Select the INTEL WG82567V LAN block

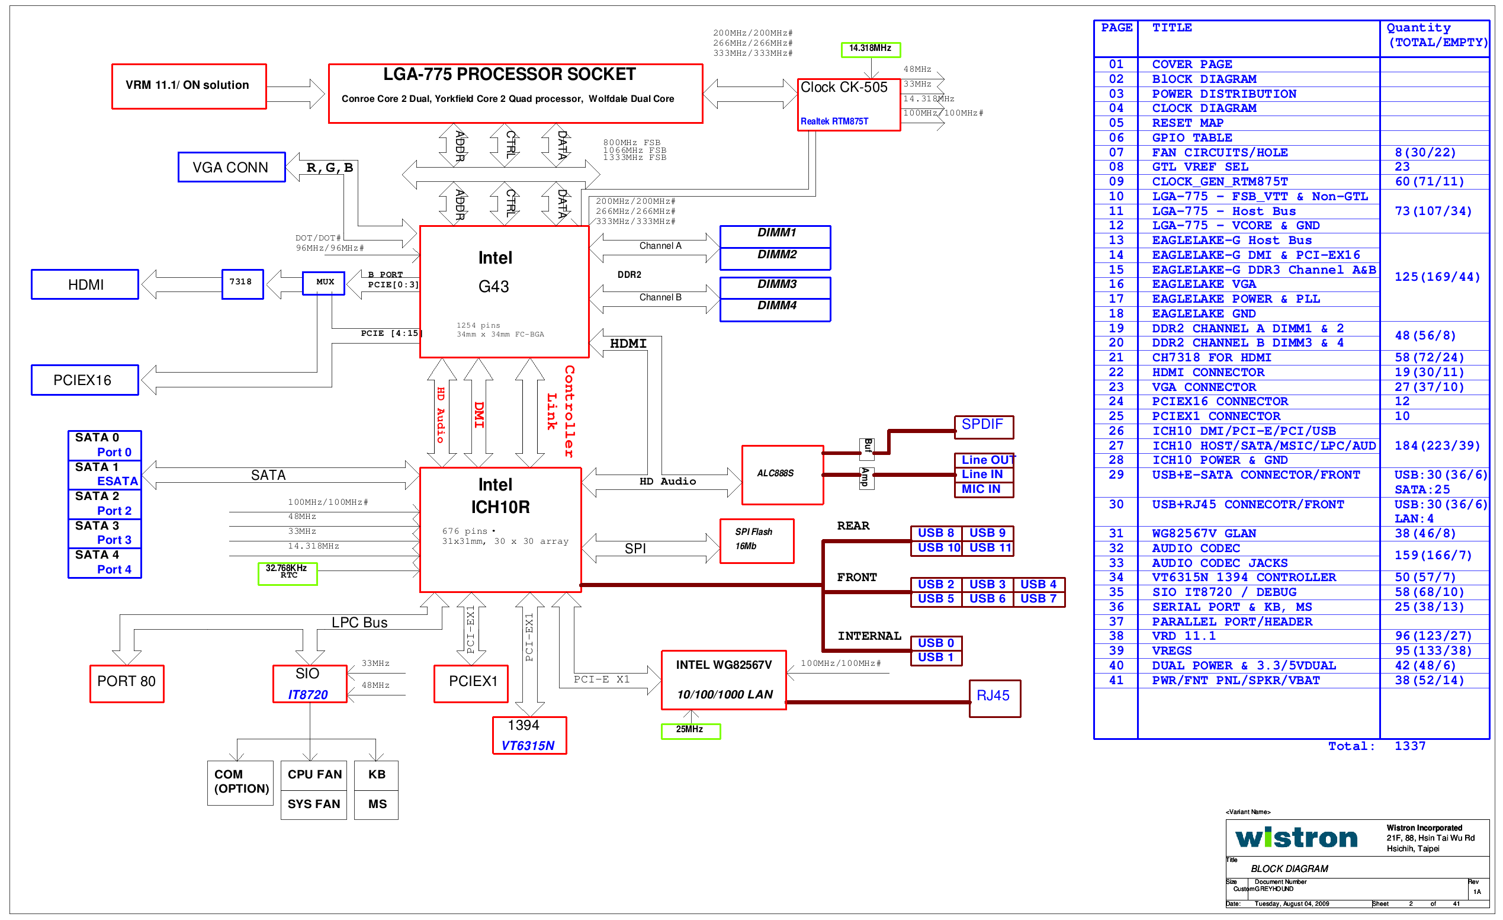[724, 680]
